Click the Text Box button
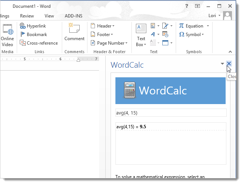The height and width of the screenshot is (184, 242). point(141,35)
